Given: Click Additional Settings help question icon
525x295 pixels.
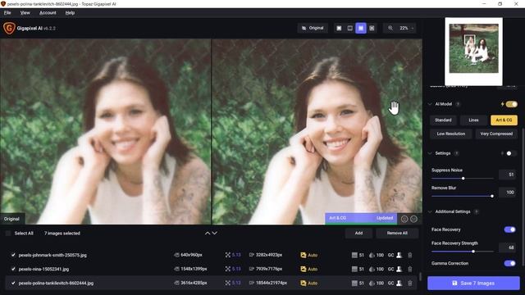Looking at the screenshot, I should tap(476, 211).
